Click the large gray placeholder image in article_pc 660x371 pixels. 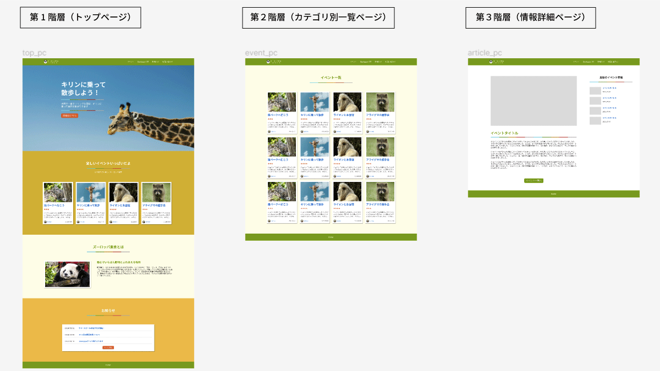(x=533, y=101)
